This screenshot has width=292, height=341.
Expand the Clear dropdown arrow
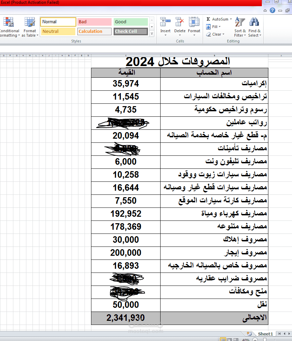tap(223, 34)
